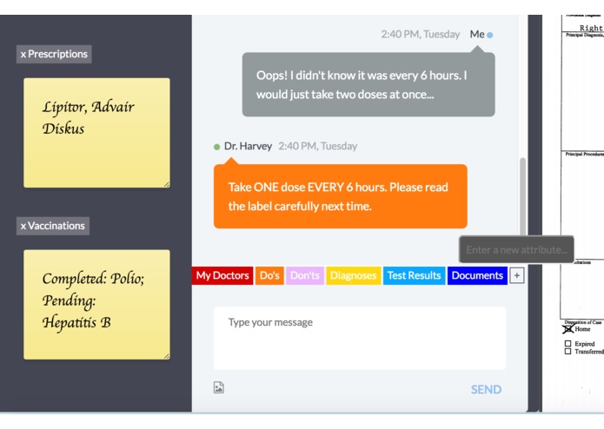
Task: Open the Test Results tab
Action: pyautogui.click(x=414, y=275)
